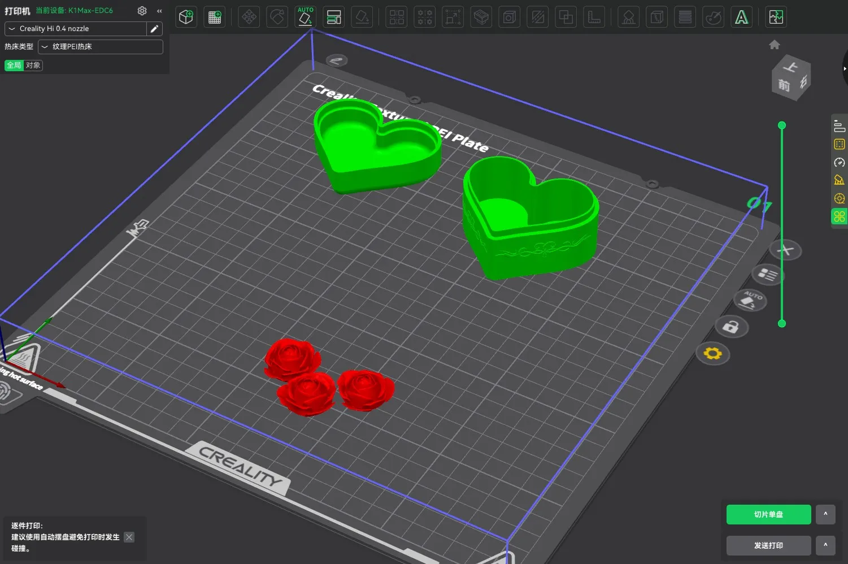Reset view with the home icon
Screen dimensions: 848x564
pyautogui.click(x=775, y=45)
